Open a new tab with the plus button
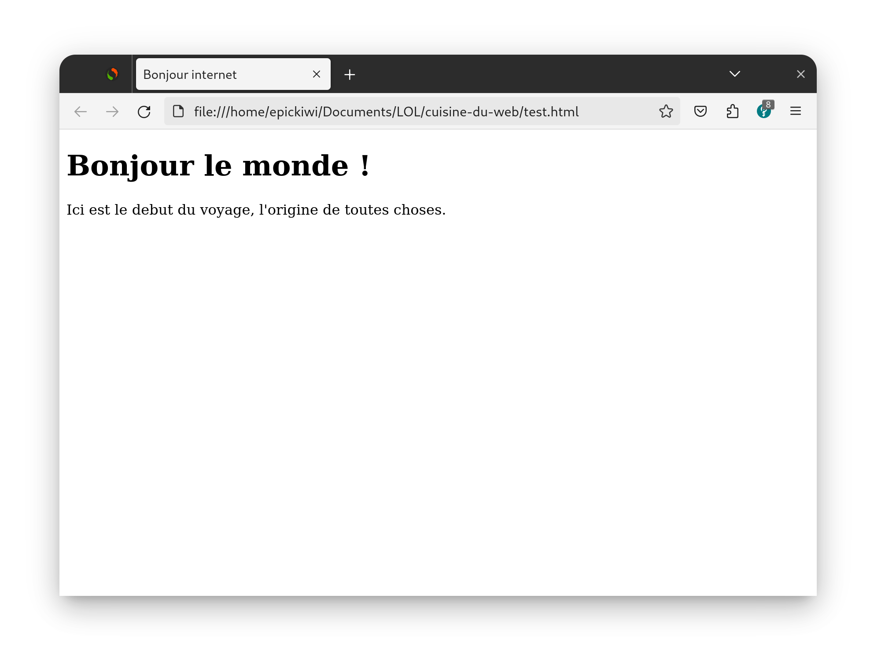 pos(350,74)
